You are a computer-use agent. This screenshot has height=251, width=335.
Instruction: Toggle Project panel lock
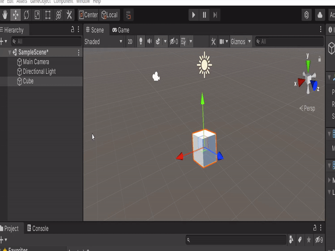(315, 227)
